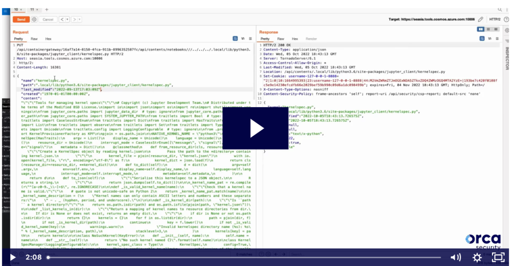
Task: Choose top-bottom layout icon
Action: point(488,29)
